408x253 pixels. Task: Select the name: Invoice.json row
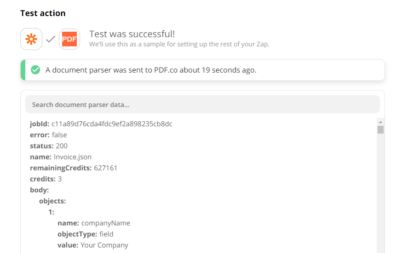61,157
